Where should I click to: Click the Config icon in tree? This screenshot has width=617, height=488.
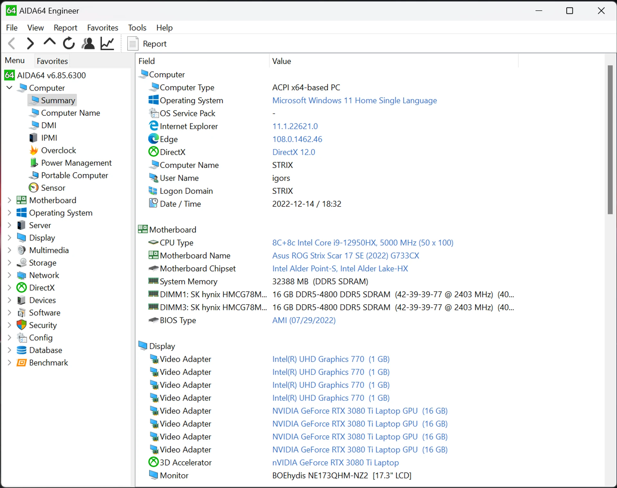(x=22, y=338)
